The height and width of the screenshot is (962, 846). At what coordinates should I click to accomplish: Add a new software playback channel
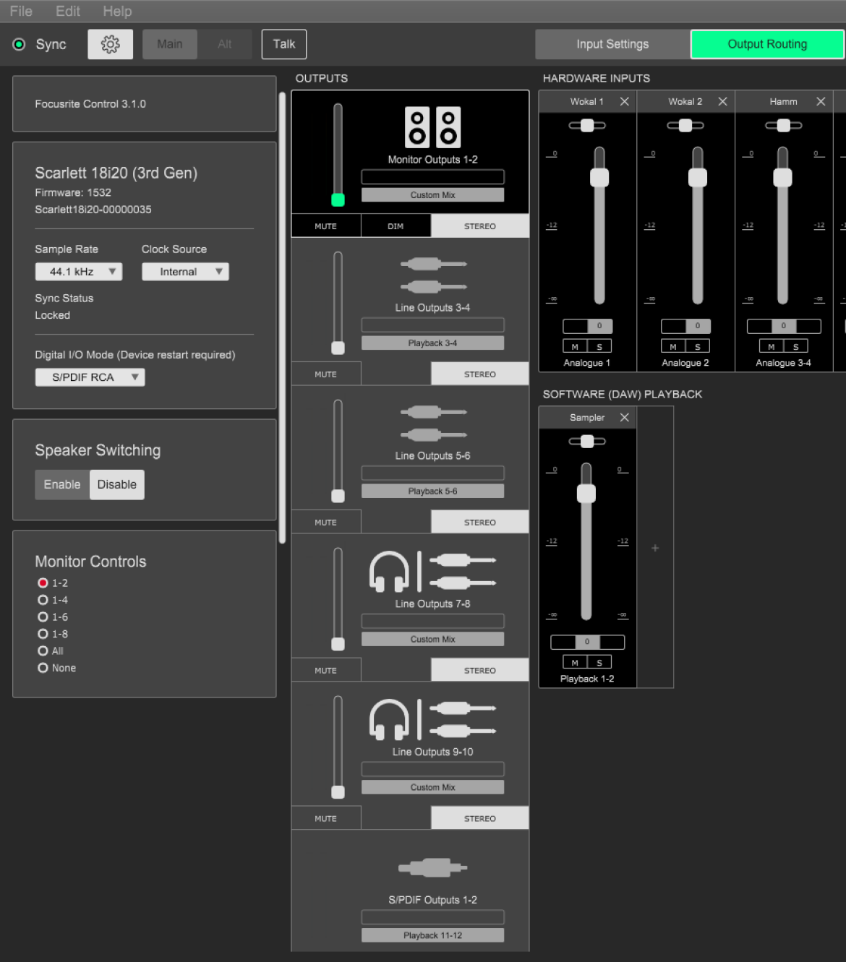pyautogui.click(x=655, y=548)
